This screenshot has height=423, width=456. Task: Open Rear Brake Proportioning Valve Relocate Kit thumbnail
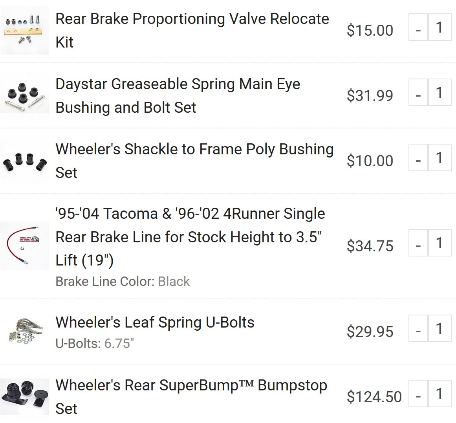(x=25, y=30)
